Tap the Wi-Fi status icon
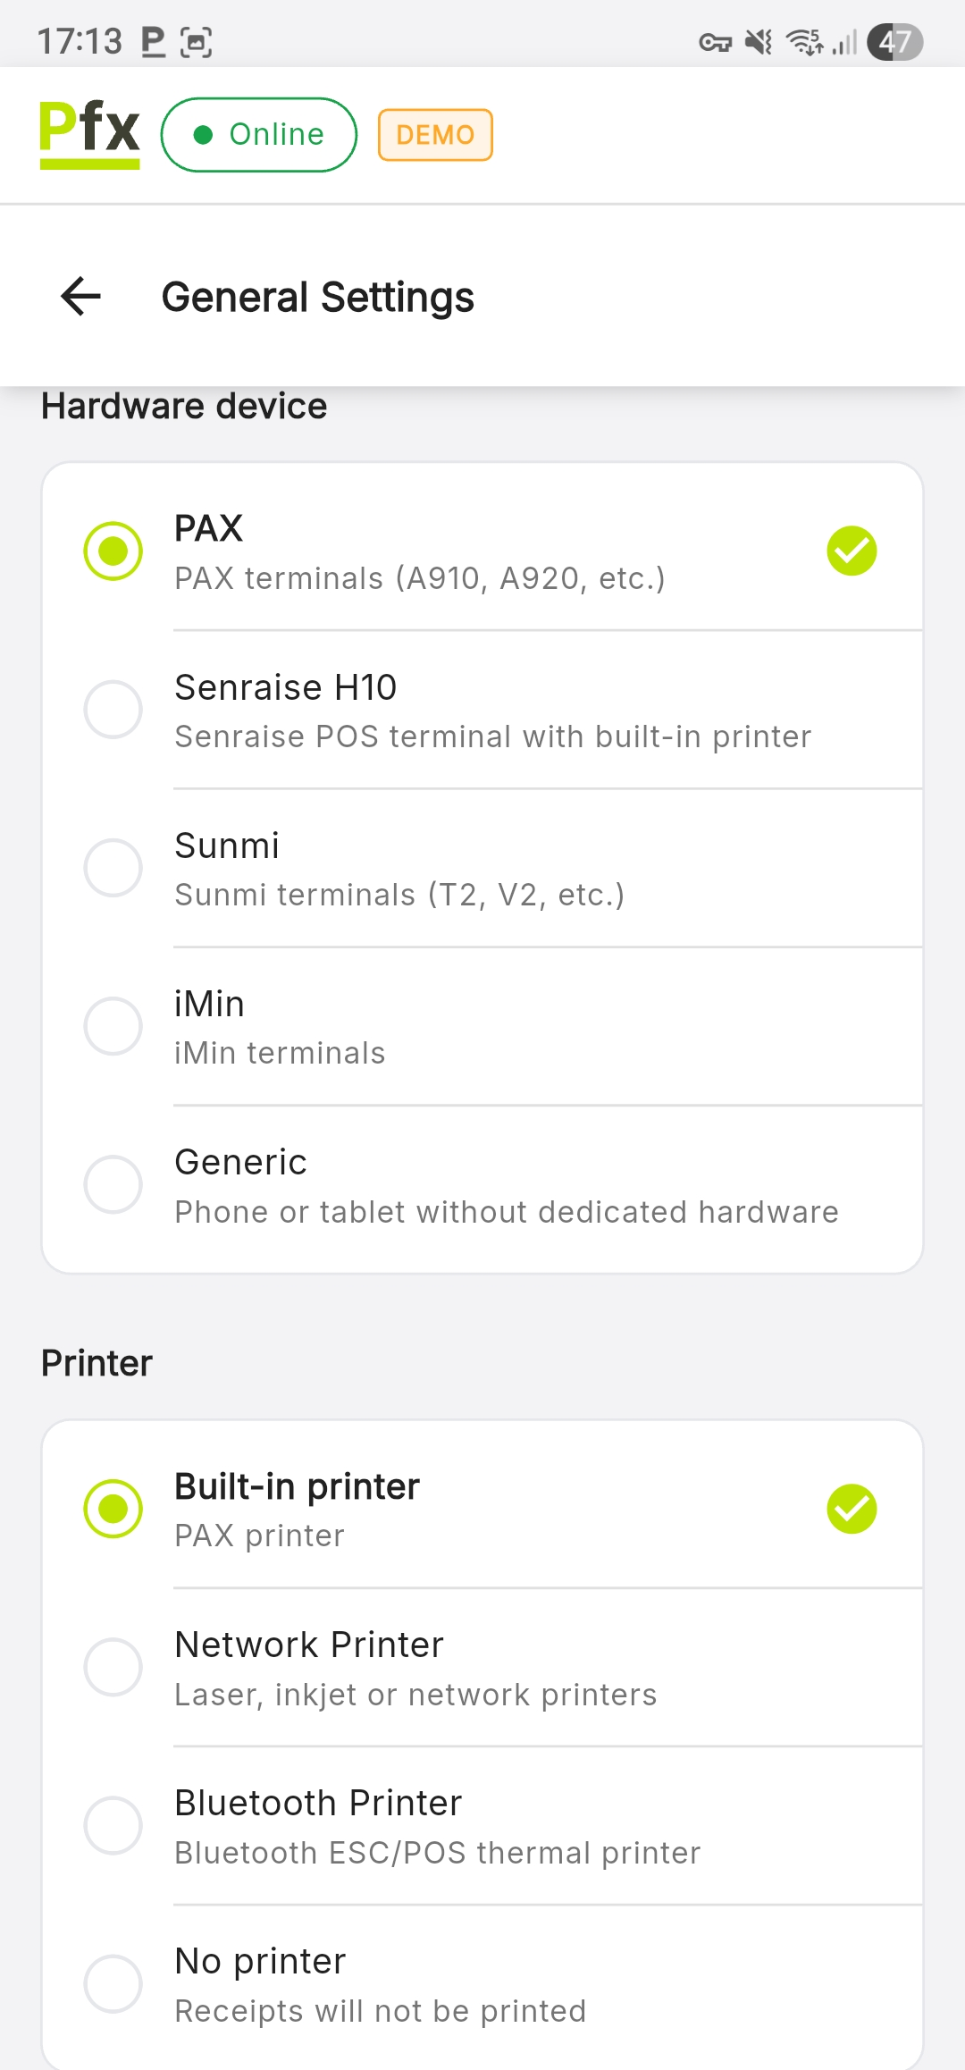The width and height of the screenshot is (965, 2070). click(804, 42)
